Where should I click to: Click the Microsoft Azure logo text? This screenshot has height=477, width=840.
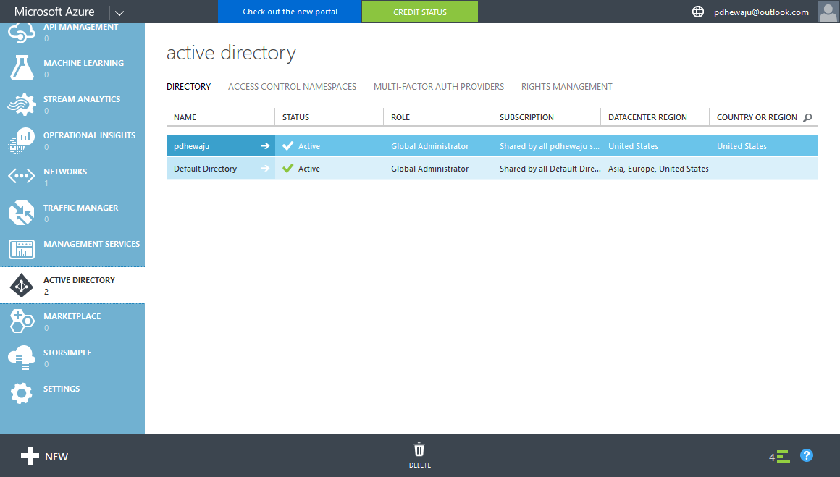pos(54,12)
